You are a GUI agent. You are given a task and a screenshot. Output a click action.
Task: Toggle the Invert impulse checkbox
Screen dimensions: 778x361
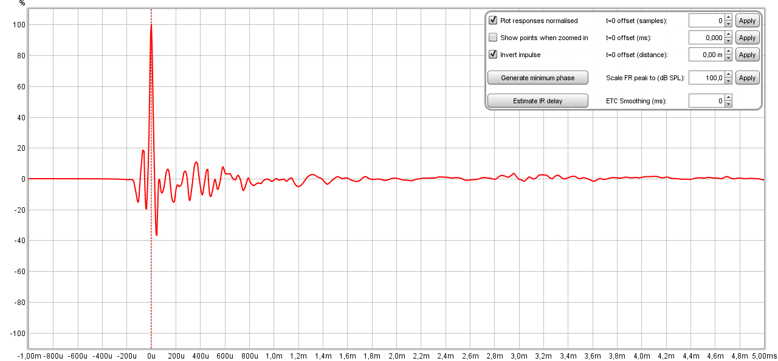[493, 55]
